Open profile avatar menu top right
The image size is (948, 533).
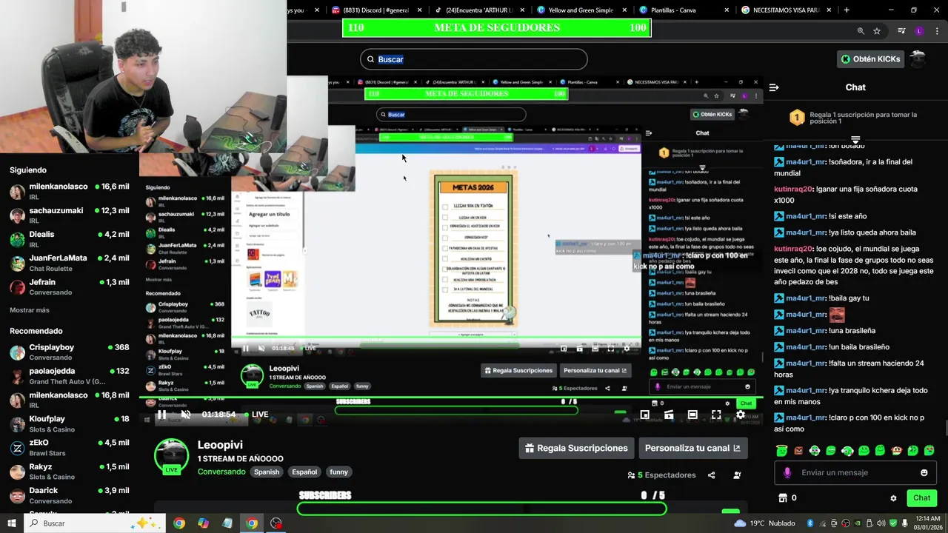pos(918,59)
